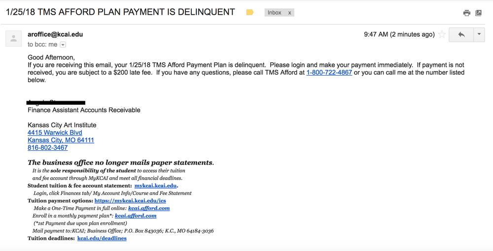Print this email with printer icon
The height and width of the screenshot is (251, 493).
pos(466,13)
